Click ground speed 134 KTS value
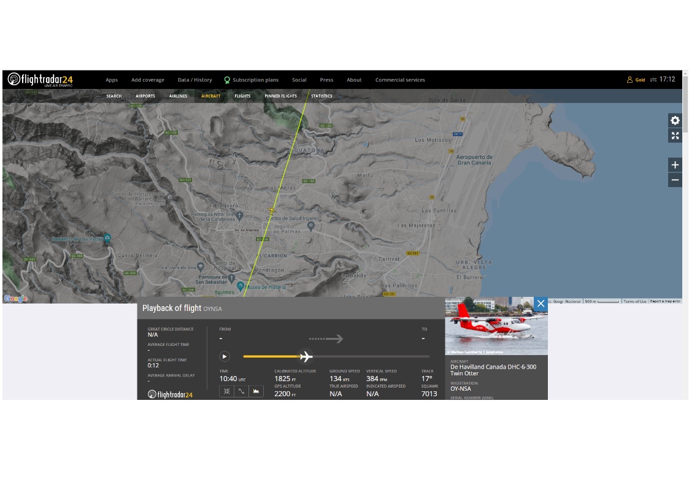Viewport: 689px width, 487px height. 339,378
